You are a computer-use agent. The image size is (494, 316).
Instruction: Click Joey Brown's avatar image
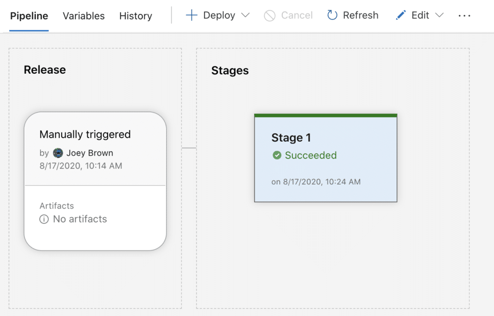pos(58,153)
